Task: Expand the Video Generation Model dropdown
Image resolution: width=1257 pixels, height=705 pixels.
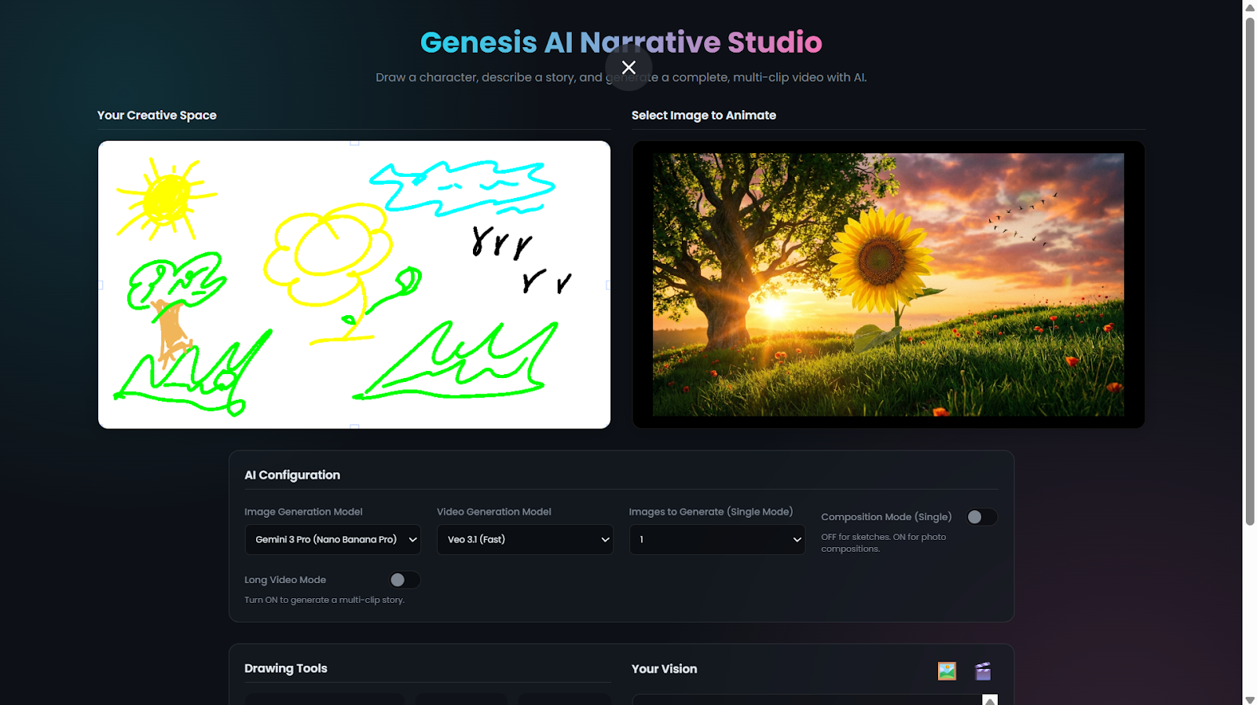Action: (525, 540)
